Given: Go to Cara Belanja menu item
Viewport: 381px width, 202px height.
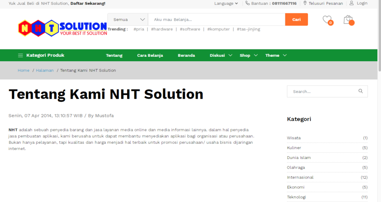Looking at the screenshot, I should [150, 55].
